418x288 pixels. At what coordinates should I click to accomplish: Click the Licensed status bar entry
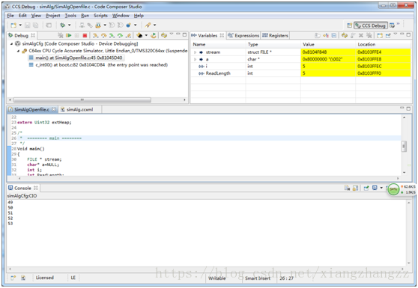[x=44, y=278]
